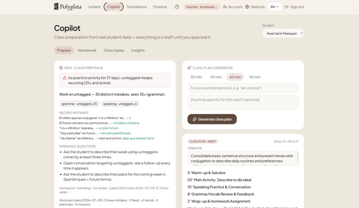This screenshot has height=208, width=359.
Task: Click the draft timestamp 2026-07-09 16:27
Action: pyautogui.click(x=286, y=141)
